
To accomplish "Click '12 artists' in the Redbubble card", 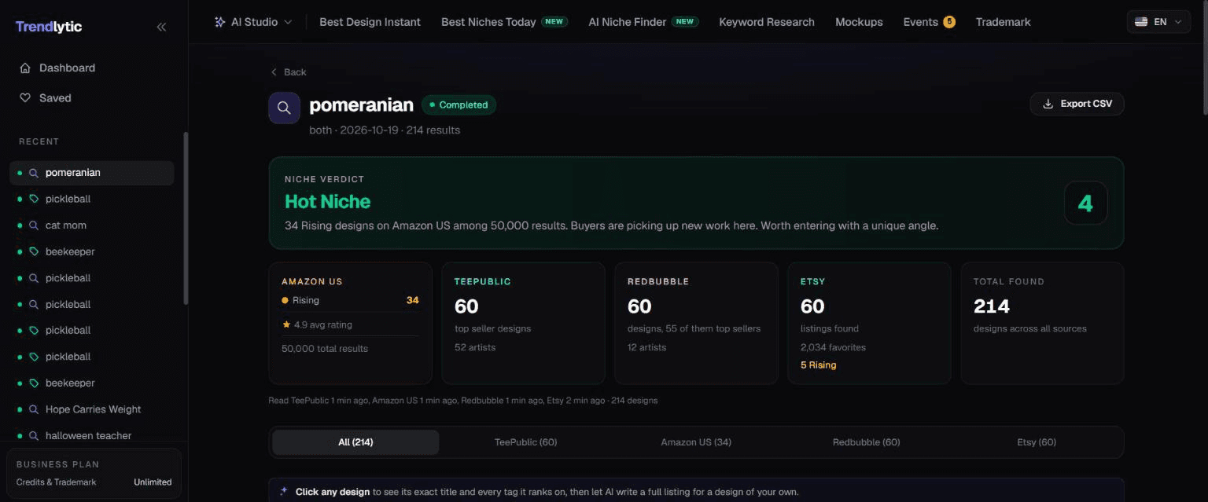I will [x=646, y=347].
